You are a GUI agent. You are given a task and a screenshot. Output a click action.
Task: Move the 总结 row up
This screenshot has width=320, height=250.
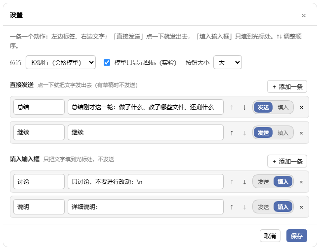pos(232,107)
